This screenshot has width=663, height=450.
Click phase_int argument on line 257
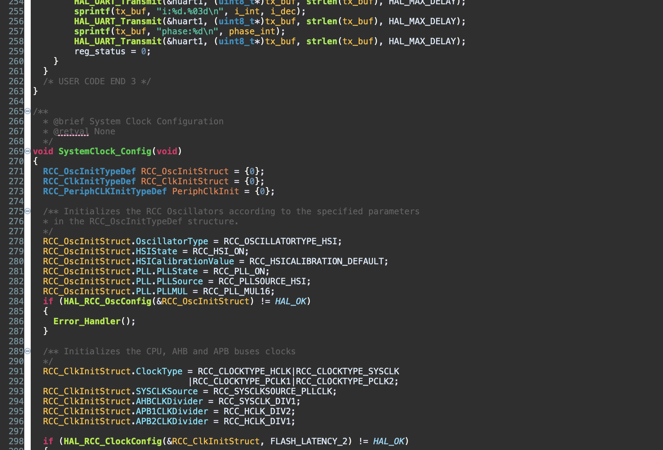point(252,31)
